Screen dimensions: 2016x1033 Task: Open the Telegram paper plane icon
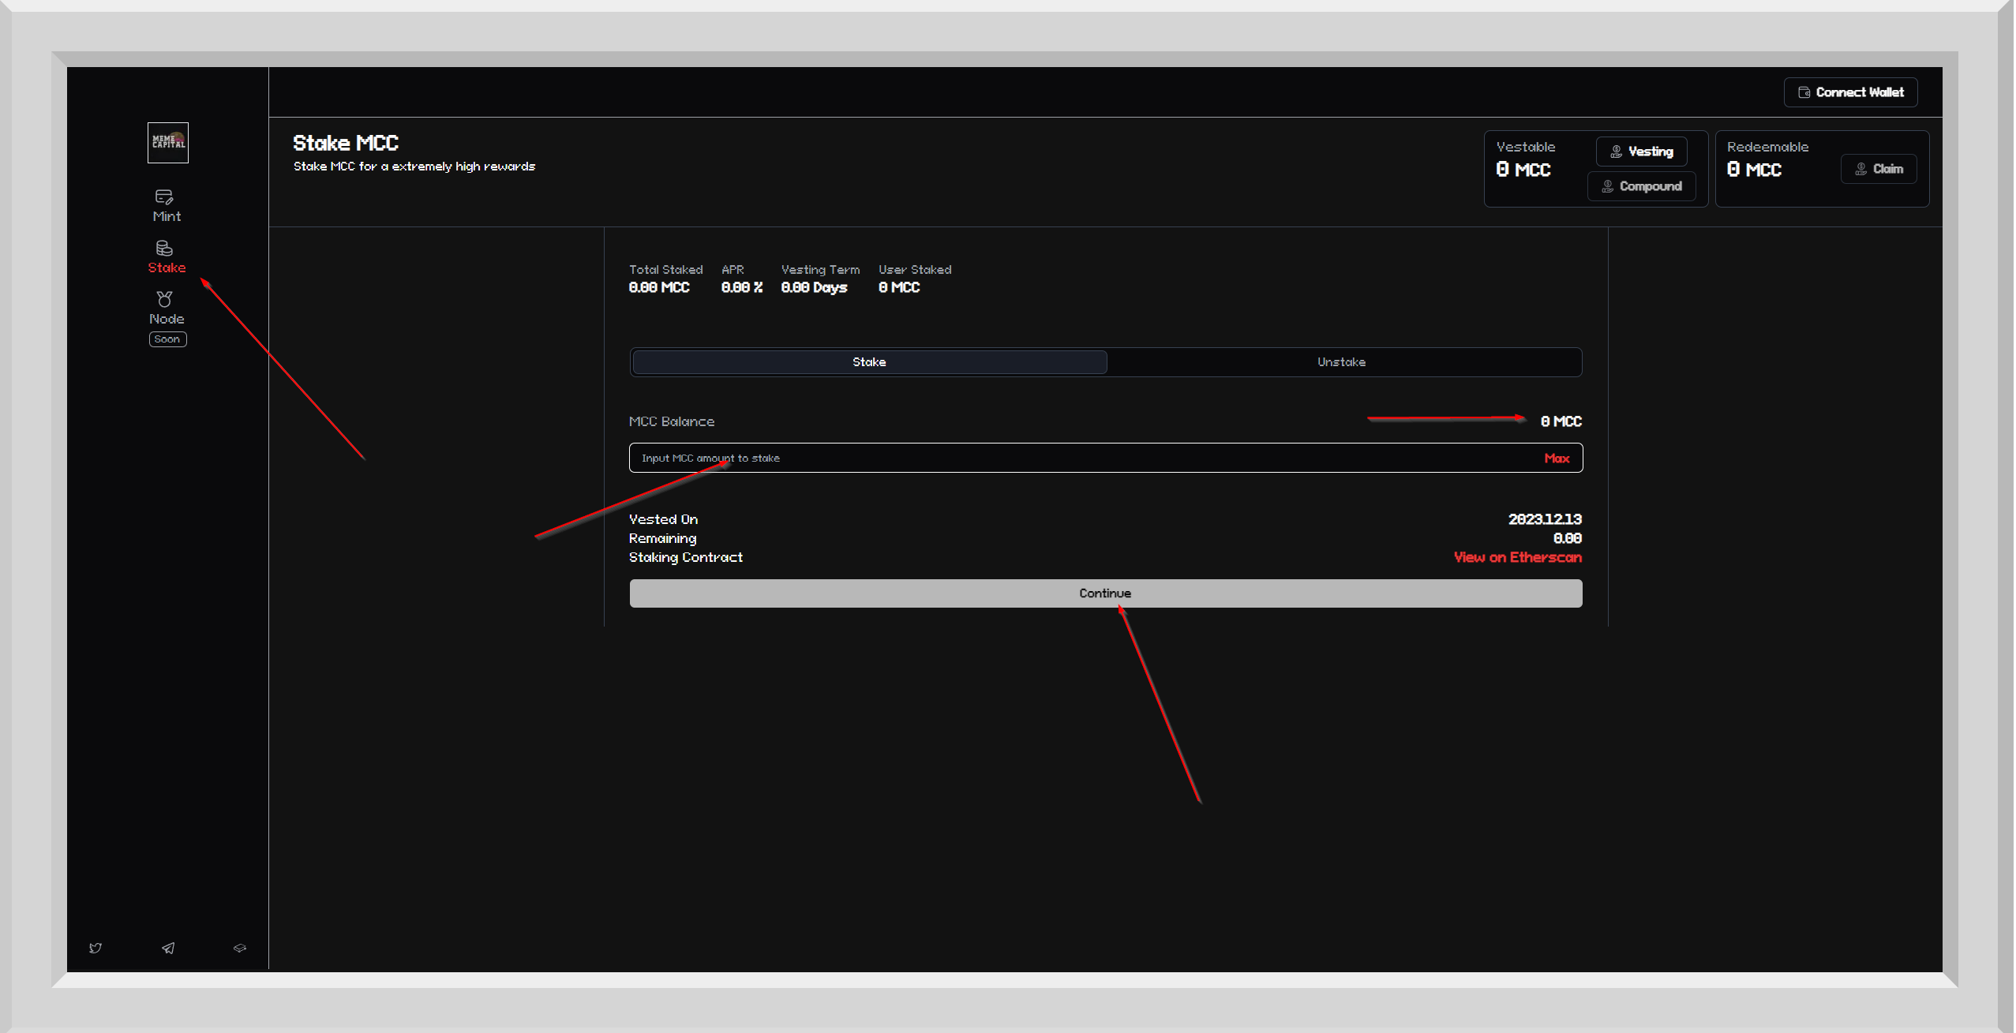click(x=168, y=948)
